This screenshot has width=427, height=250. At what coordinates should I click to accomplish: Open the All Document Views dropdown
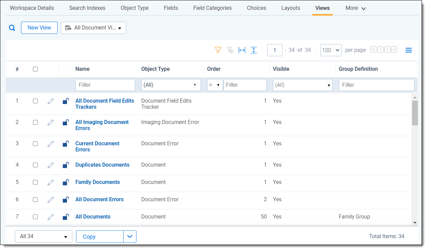pyautogui.click(x=93, y=28)
